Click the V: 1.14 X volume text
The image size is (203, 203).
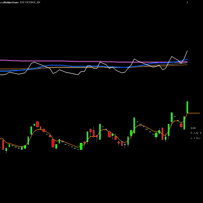click(196, 133)
